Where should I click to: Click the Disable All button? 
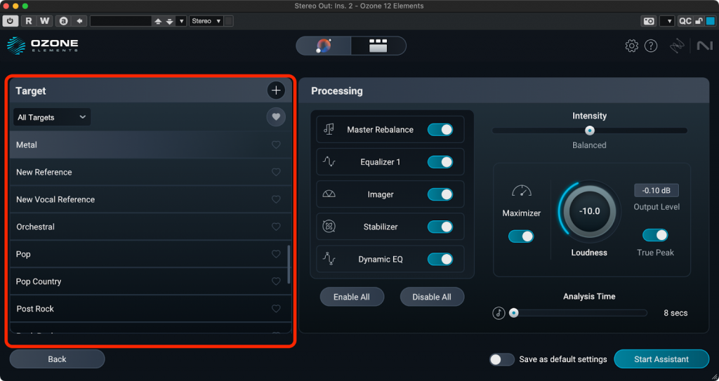point(432,297)
